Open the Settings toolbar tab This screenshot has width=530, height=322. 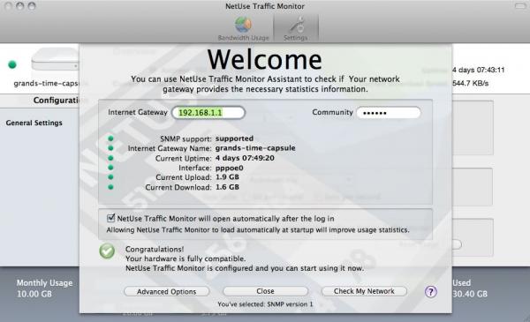tap(296, 29)
